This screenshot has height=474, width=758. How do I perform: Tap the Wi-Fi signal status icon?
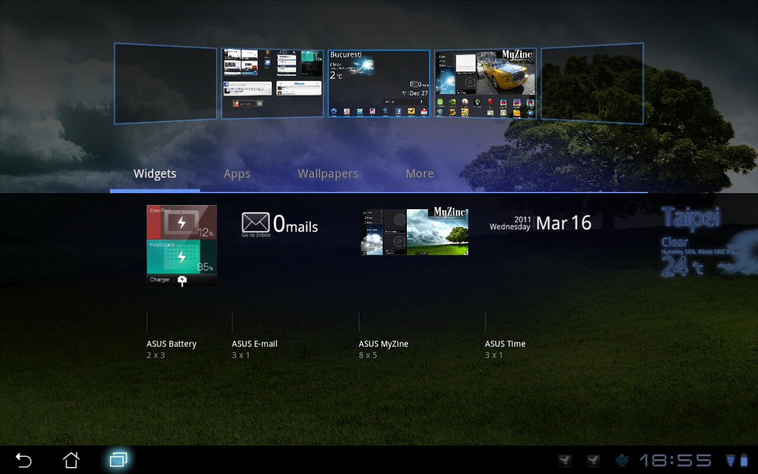730,460
